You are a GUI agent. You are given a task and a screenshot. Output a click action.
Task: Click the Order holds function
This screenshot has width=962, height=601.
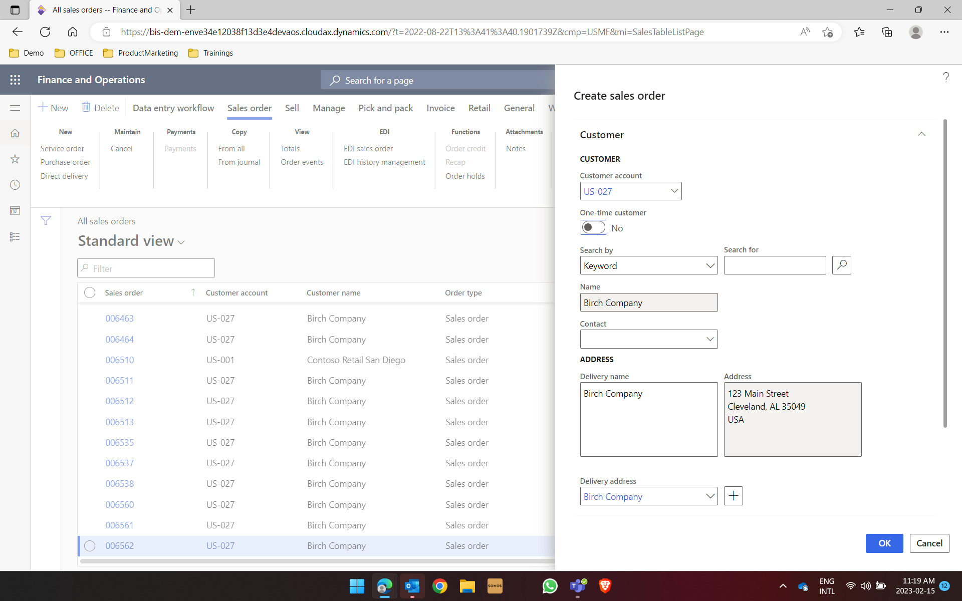[465, 176]
